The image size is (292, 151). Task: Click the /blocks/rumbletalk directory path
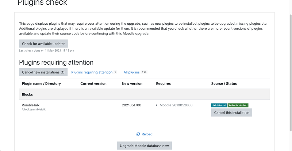[34, 109]
